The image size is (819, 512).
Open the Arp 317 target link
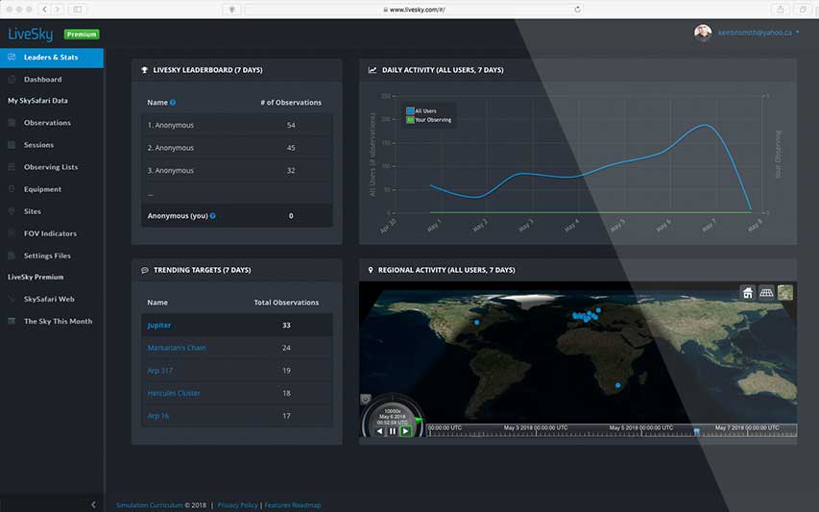pyautogui.click(x=159, y=371)
